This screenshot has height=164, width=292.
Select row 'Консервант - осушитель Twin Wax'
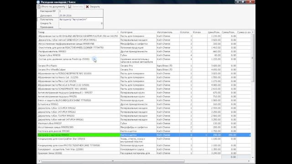tap(144, 149)
